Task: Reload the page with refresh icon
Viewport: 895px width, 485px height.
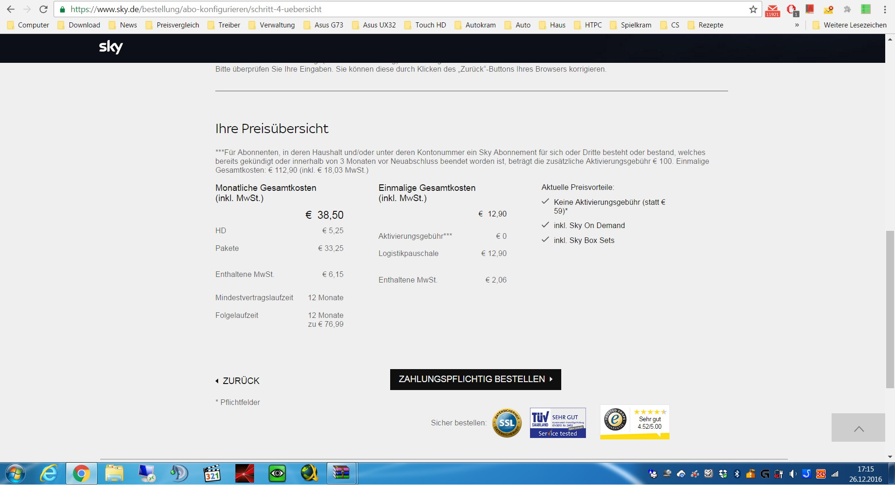Action: (x=43, y=9)
